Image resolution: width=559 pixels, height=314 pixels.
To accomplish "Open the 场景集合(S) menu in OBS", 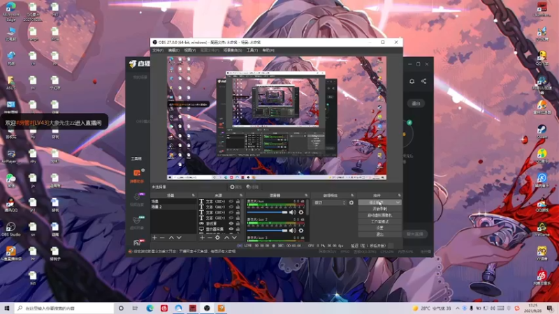I will [x=233, y=50].
